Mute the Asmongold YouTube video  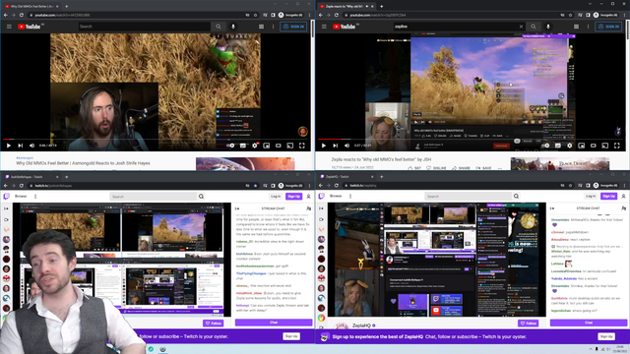32,146
